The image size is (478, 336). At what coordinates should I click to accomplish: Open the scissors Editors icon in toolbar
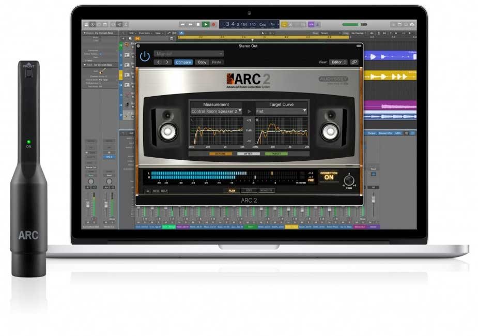point(126,24)
